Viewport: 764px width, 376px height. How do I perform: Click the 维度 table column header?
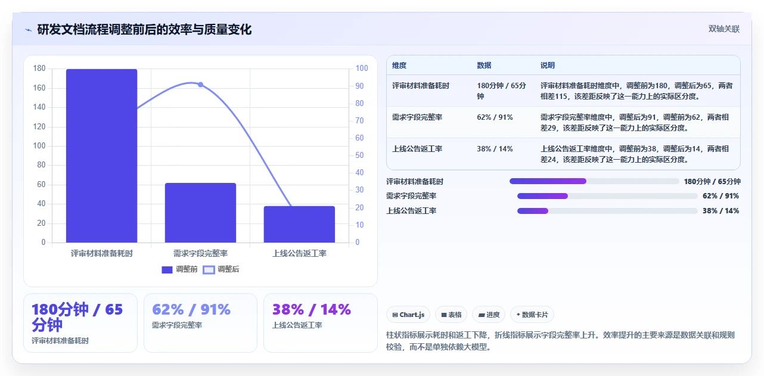click(x=399, y=66)
